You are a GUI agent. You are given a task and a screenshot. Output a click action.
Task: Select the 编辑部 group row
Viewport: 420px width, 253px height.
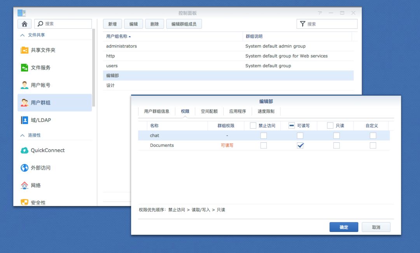click(228, 75)
